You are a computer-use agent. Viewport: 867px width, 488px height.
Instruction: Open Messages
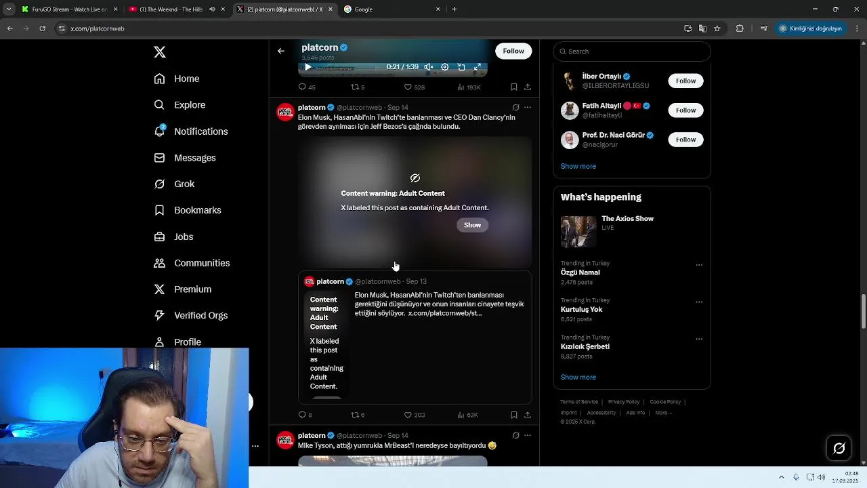point(185,158)
